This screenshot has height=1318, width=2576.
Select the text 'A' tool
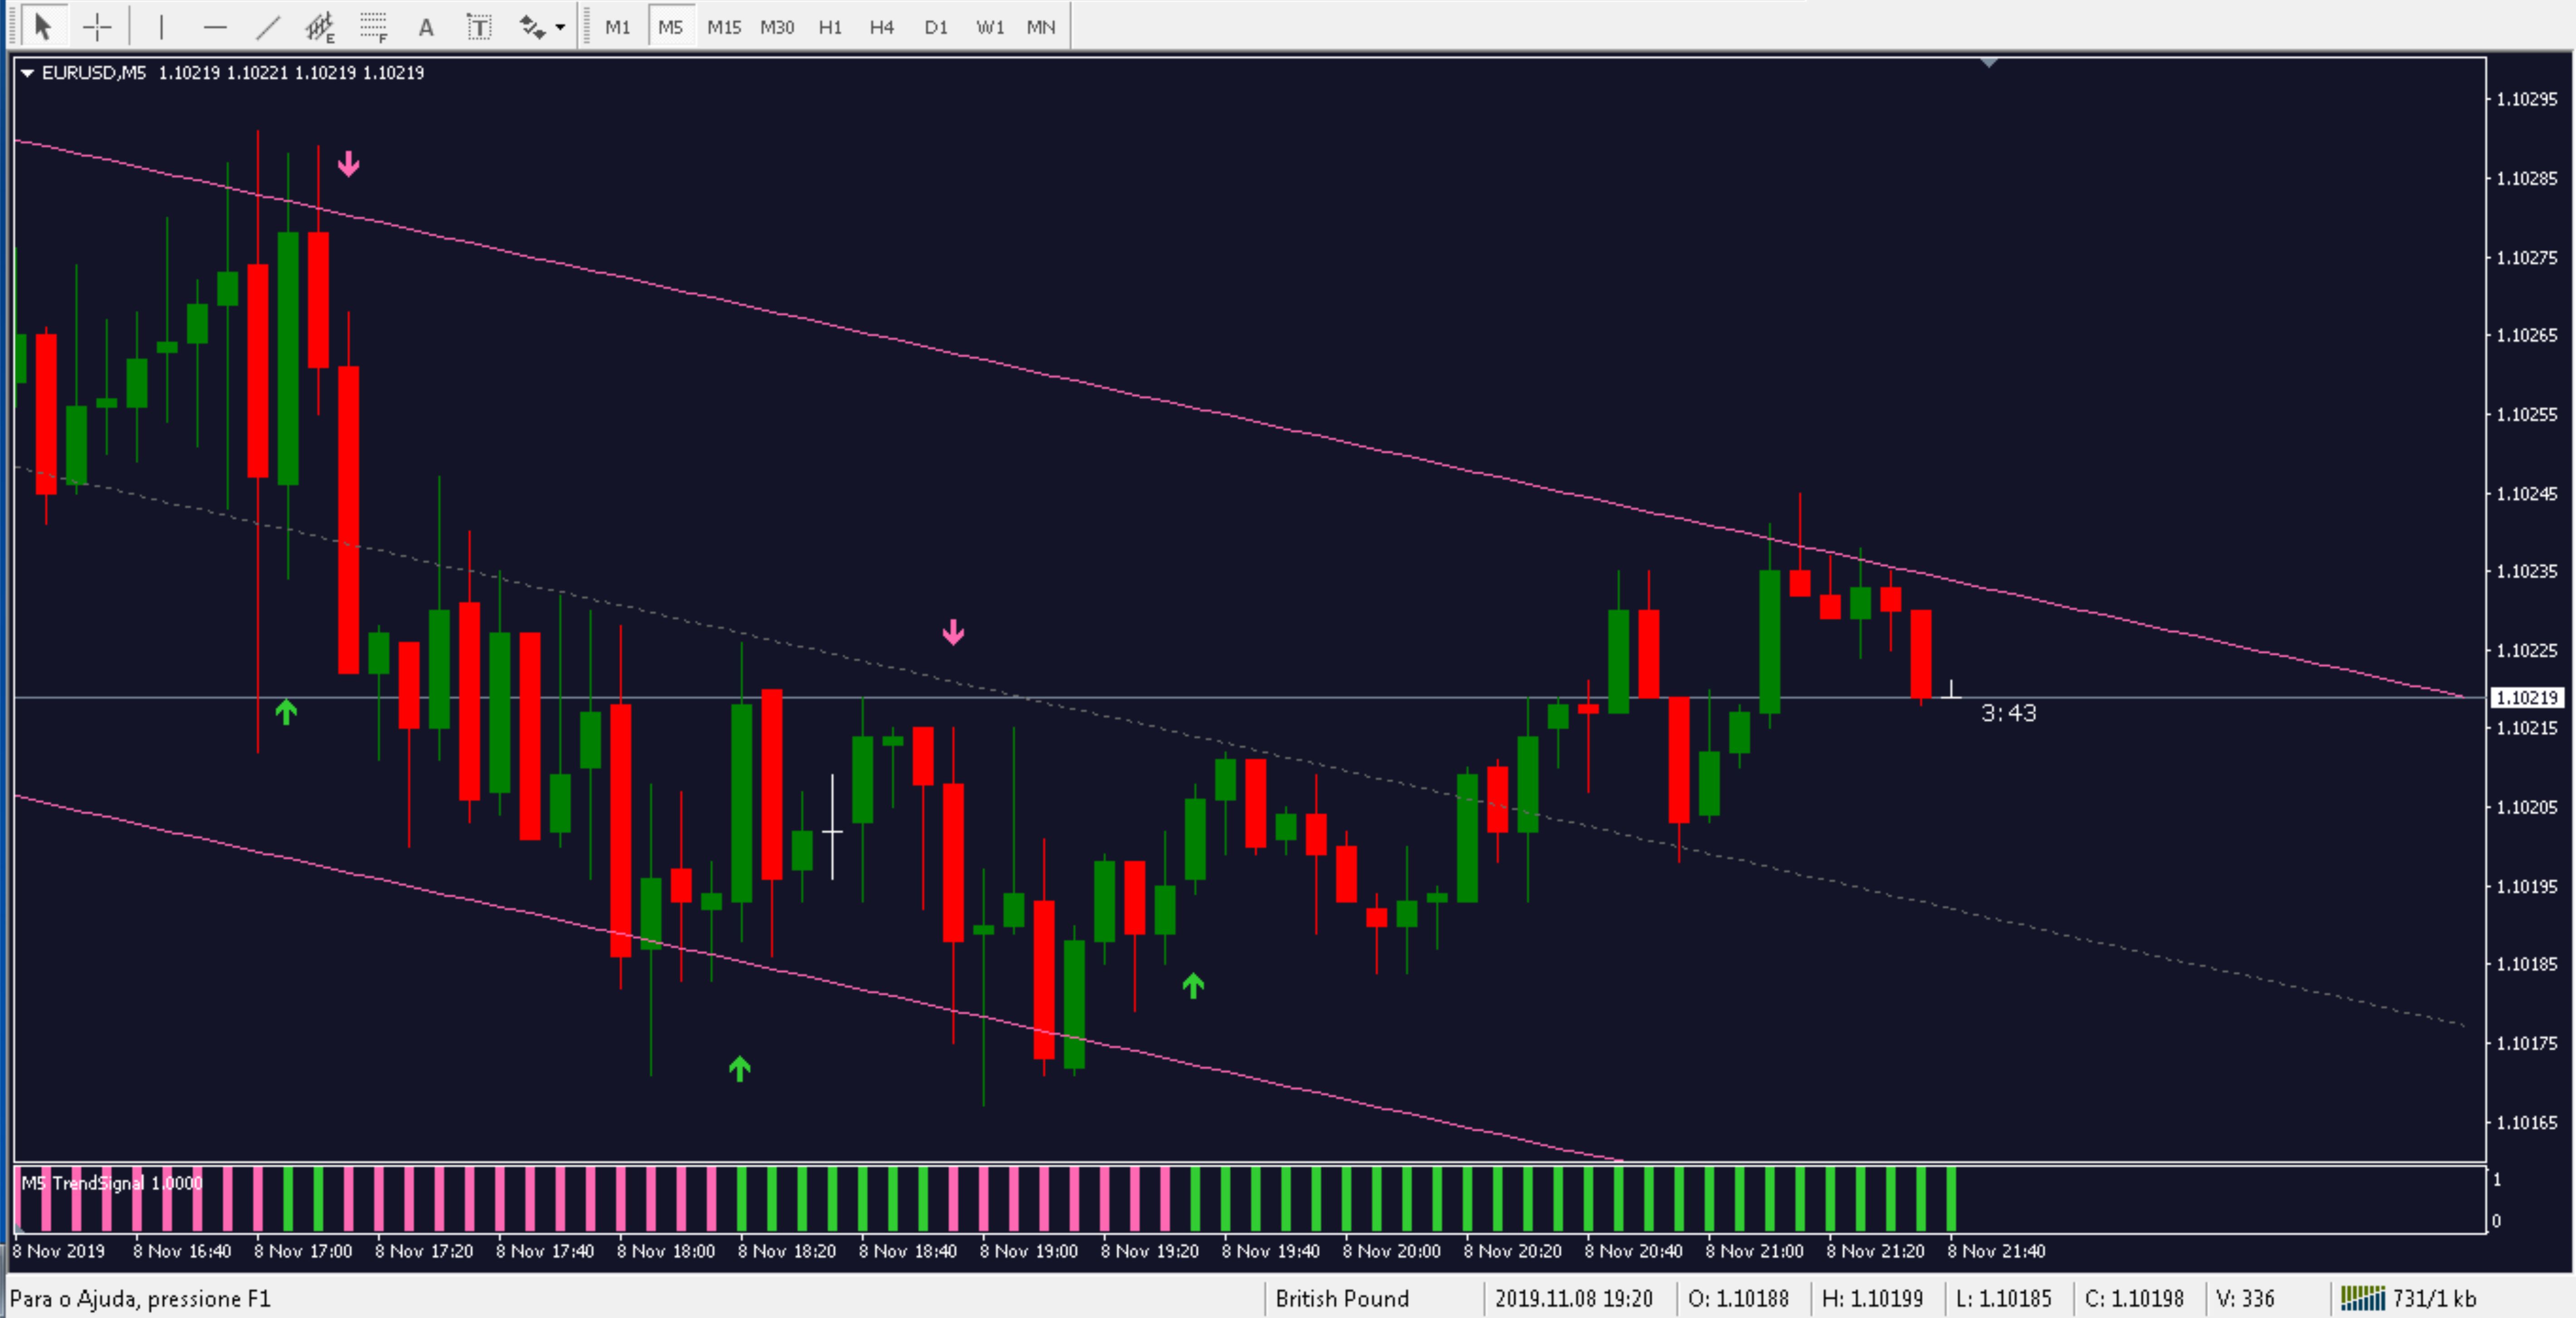coord(426,27)
